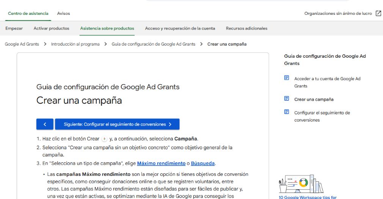Open 10 Google Workspace tips link
The width and height of the screenshot is (383, 199).
click(x=308, y=197)
